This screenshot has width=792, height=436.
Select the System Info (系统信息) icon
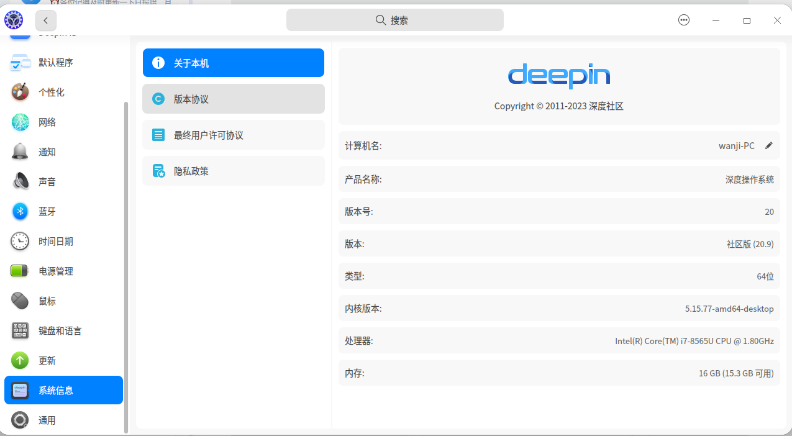(20, 390)
